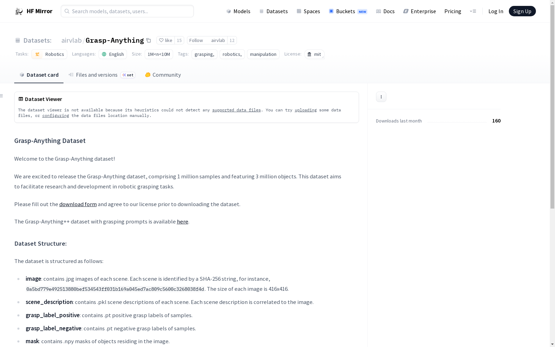Open Spaces in the navigation bar
Viewport: 555px width, 347px height.
(x=308, y=11)
